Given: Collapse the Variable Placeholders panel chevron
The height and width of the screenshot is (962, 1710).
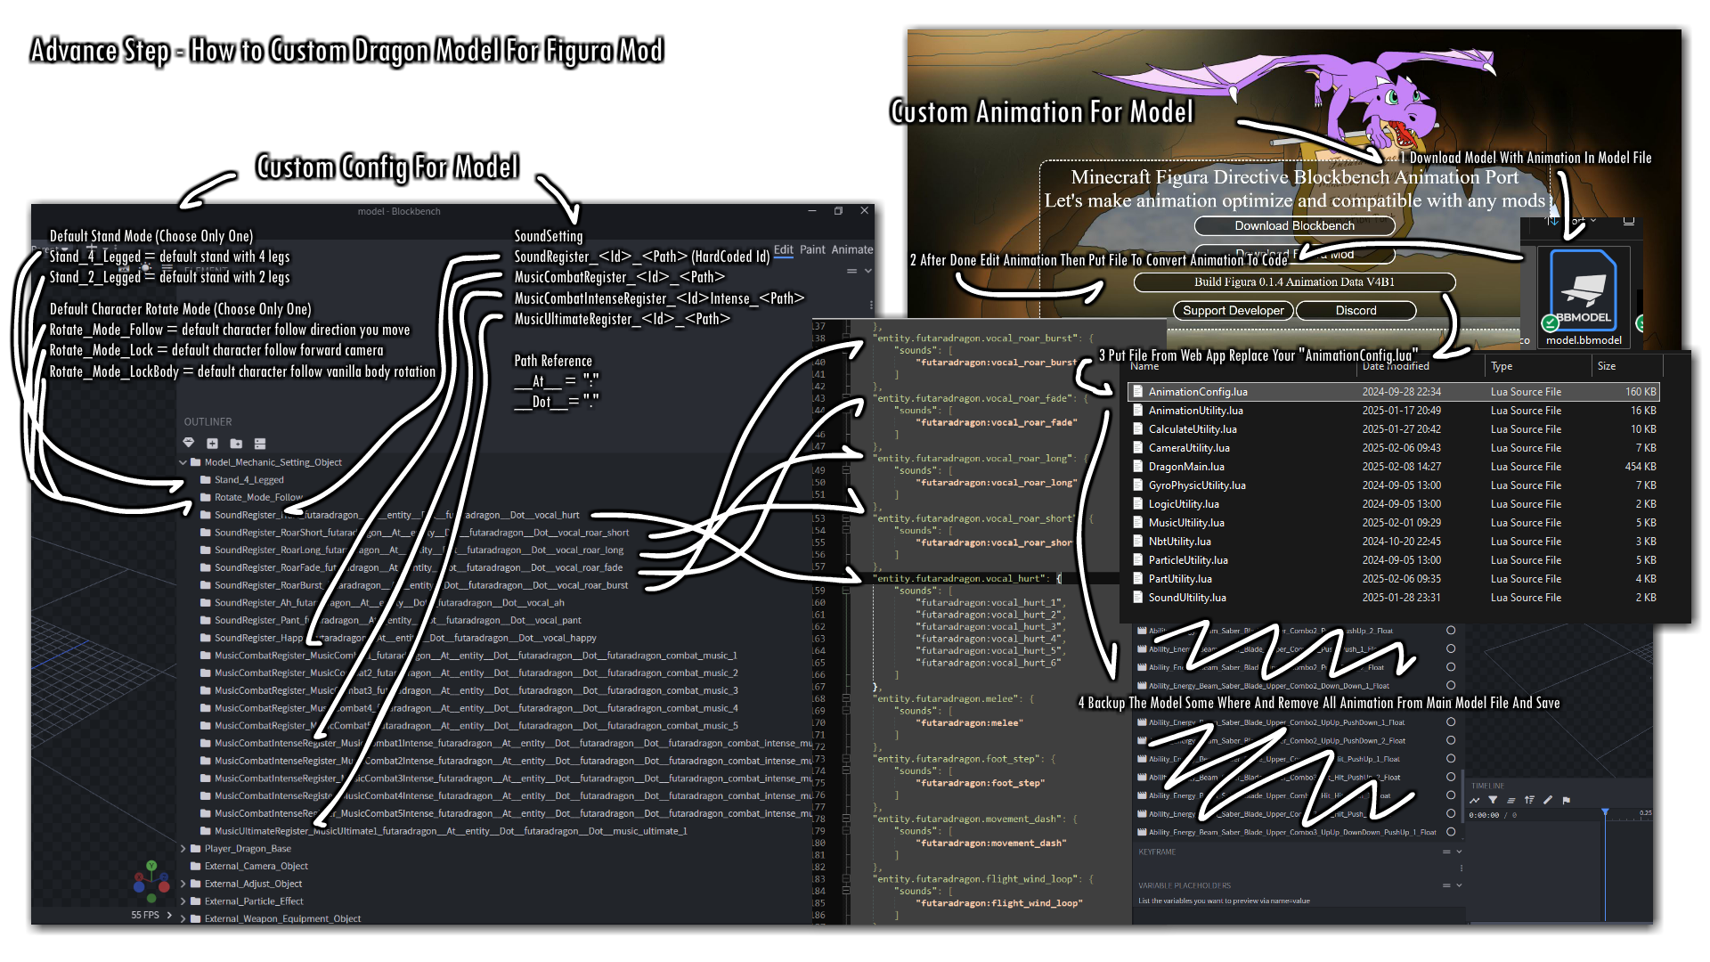Looking at the screenshot, I should (x=1459, y=885).
